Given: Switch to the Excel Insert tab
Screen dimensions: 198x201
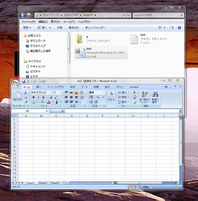Looking at the screenshot, I should tap(39, 87).
